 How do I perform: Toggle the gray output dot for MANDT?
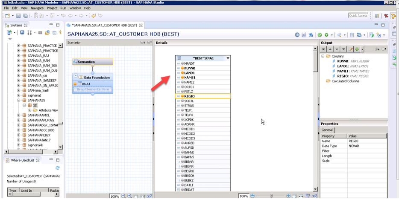click(182, 63)
